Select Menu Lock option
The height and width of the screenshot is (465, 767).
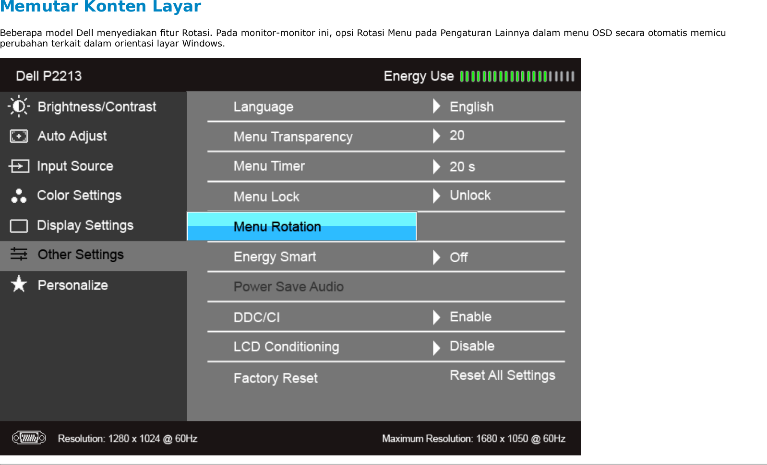click(266, 197)
